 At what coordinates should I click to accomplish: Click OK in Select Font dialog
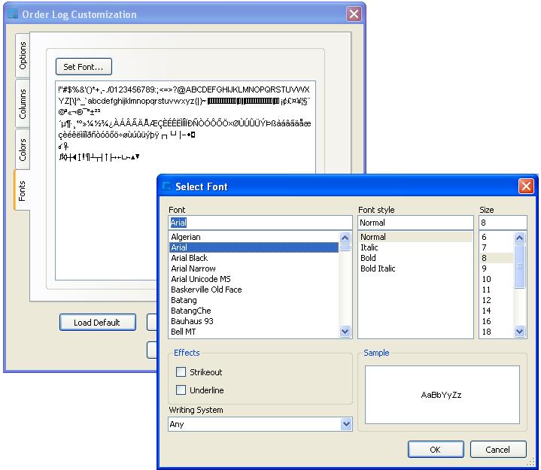click(x=436, y=450)
